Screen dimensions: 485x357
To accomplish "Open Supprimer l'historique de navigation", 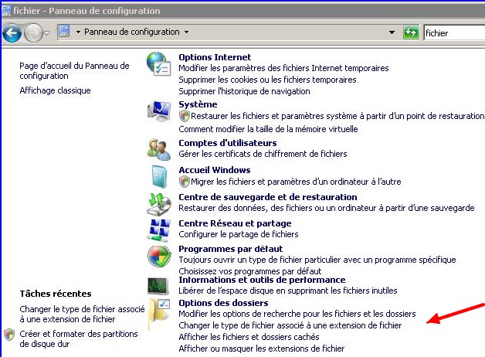I will click(x=244, y=91).
